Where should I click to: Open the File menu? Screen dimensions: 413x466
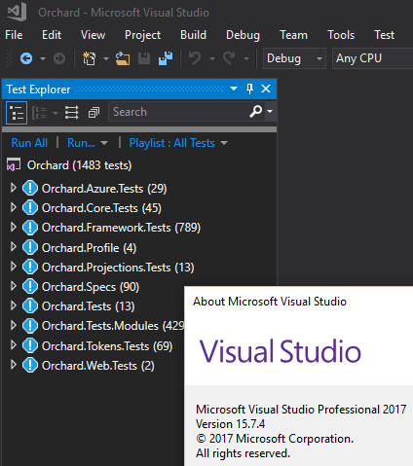click(x=14, y=35)
